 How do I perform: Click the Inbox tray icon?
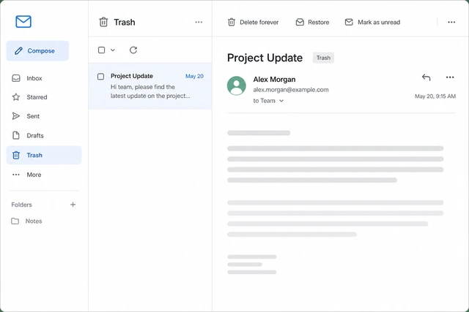pyautogui.click(x=16, y=78)
